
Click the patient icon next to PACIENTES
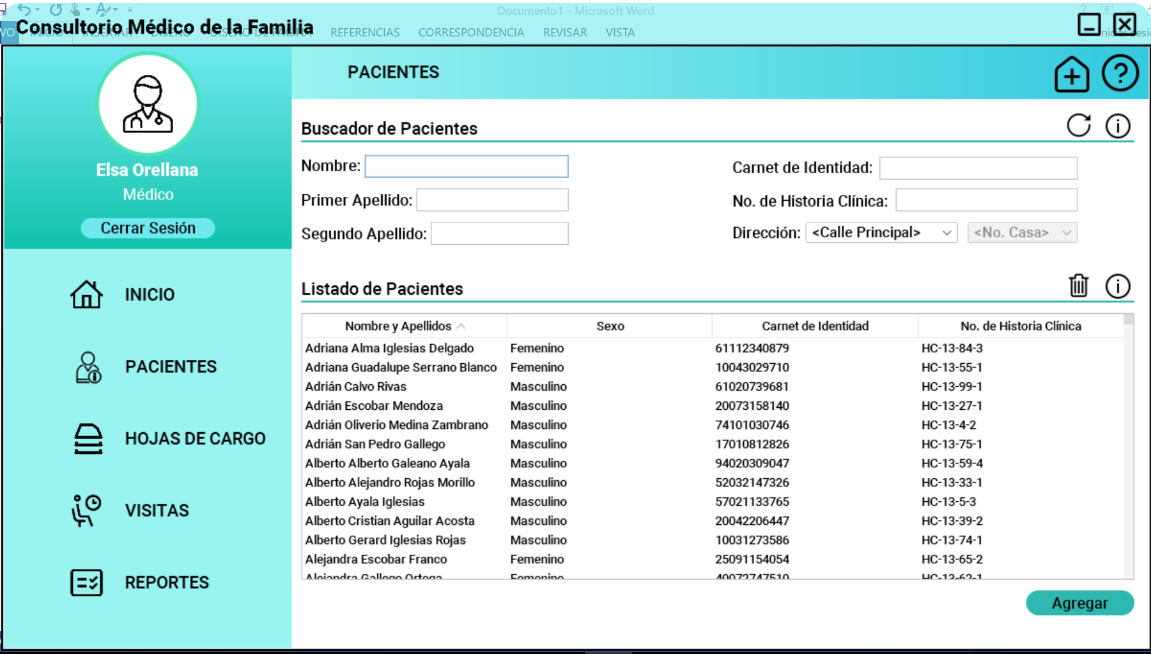tap(88, 367)
